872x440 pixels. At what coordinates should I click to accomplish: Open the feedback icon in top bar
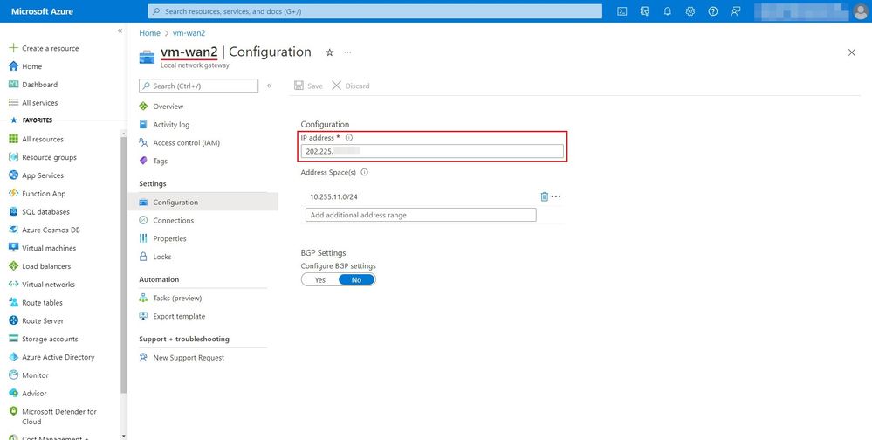(x=736, y=11)
